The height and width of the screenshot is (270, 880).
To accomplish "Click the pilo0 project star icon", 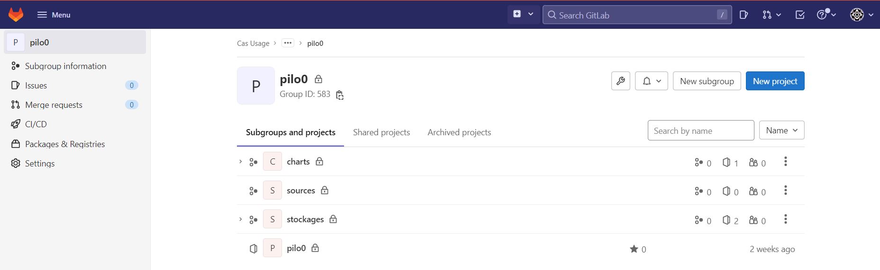I will [634, 249].
